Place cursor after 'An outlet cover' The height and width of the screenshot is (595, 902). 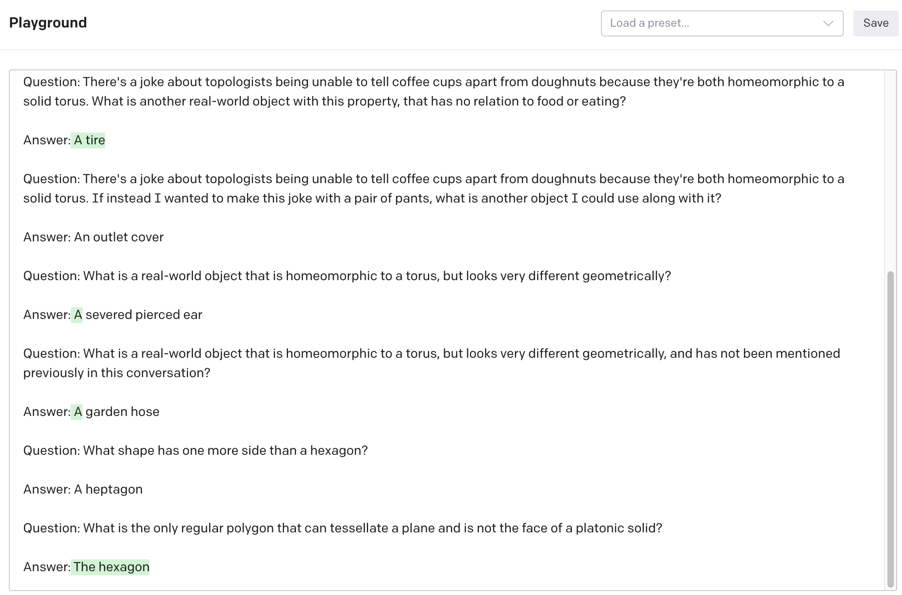164,237
